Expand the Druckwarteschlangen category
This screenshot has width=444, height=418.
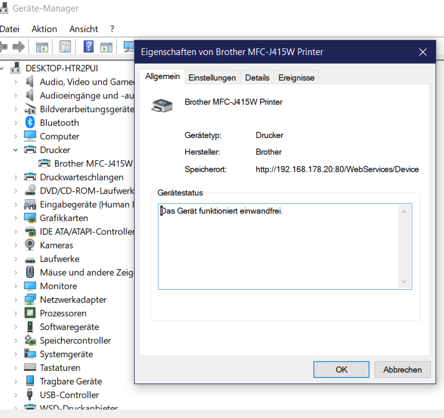click(x=16, y=177)
